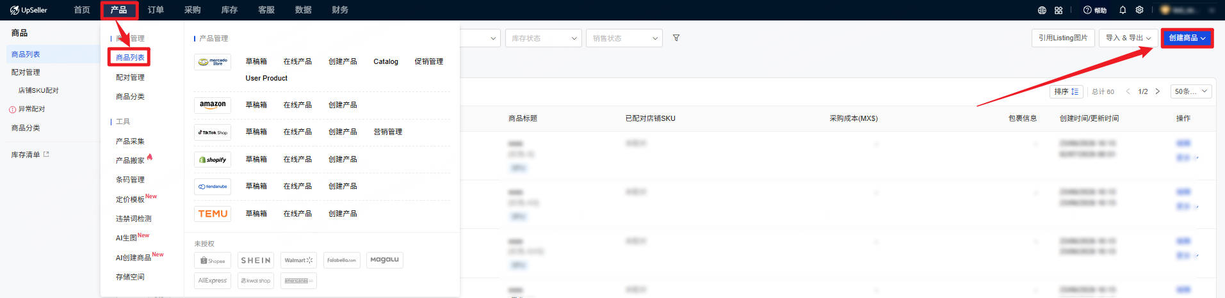This screenshot has width=1225, height=298.
Task: Open the 50条 page size dropdown
Action: pos(1191,91)
